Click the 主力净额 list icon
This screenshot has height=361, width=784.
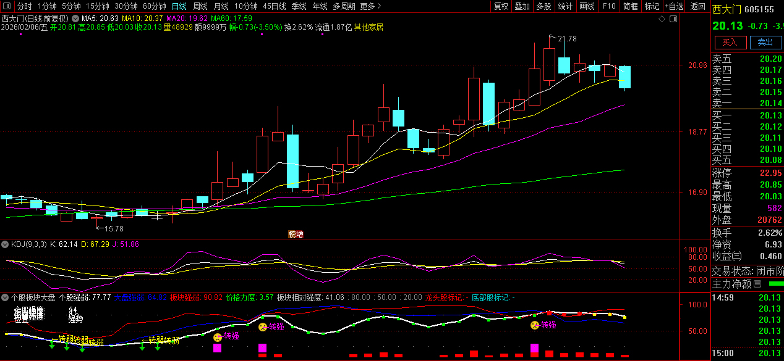758,284
